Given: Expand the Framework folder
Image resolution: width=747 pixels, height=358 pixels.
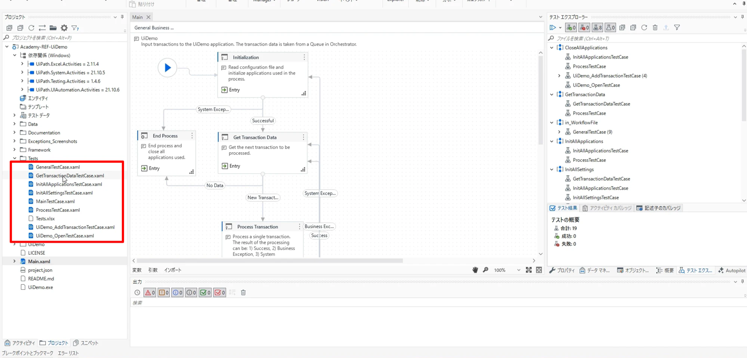Looking at the screenshot, I should click(x=15, y=150).
